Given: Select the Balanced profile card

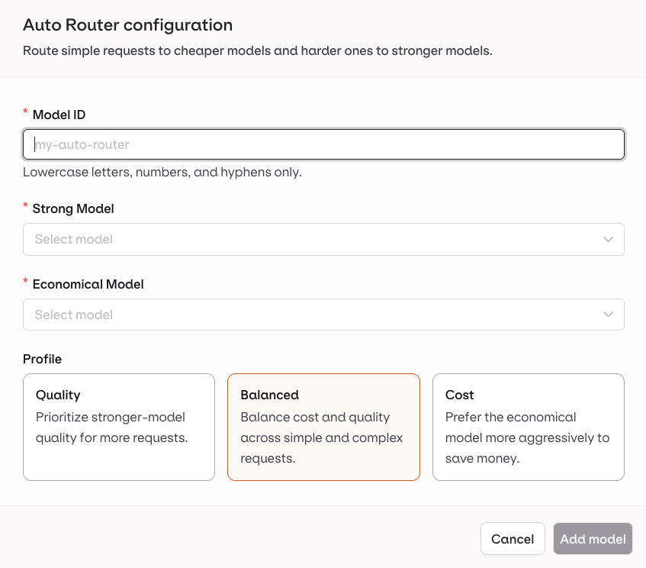Looking at the screenshot, I should click(x=323, y=426).
